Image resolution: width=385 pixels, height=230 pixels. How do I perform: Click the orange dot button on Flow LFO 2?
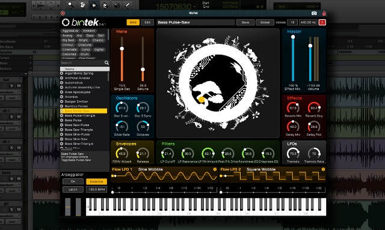pyautogui.click(x=323, y=169)
